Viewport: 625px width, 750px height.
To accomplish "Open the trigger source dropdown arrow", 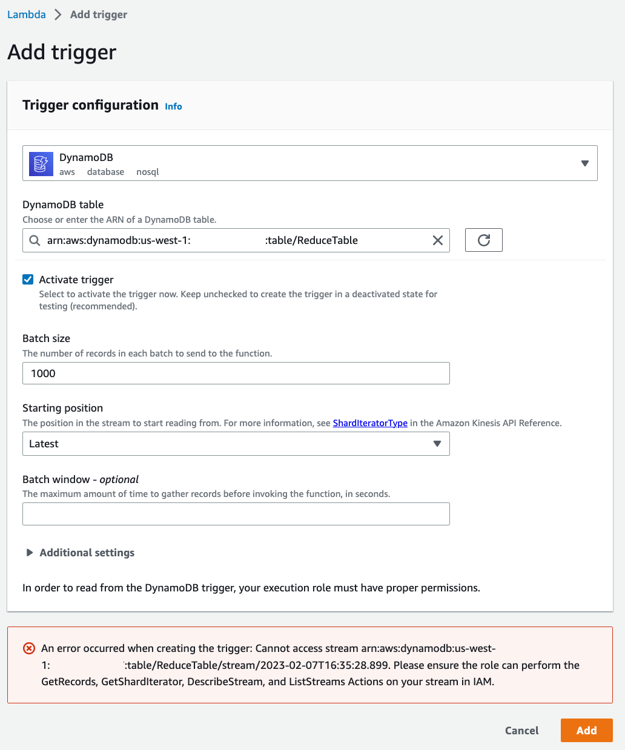I will (x=584, y=163).
